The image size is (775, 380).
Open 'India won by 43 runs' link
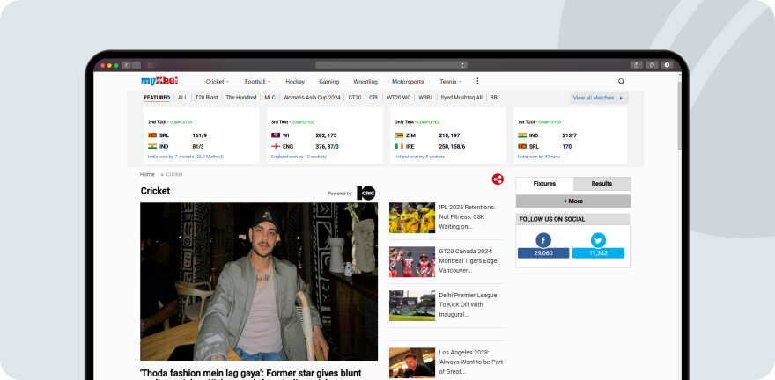point(539,157)
